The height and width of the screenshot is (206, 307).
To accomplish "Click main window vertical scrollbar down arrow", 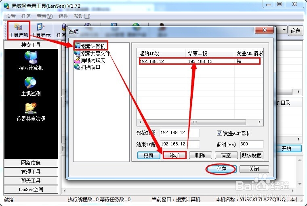I will click(300, 184).
